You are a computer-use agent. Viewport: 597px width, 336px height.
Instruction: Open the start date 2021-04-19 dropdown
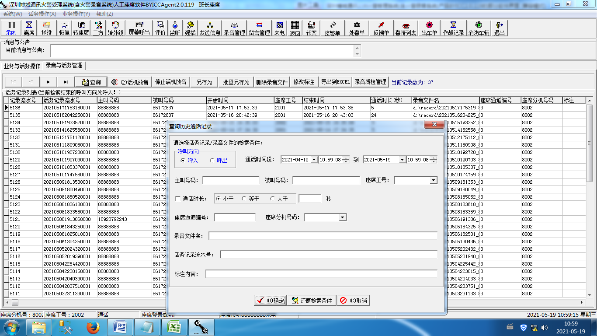coord(314,160)
